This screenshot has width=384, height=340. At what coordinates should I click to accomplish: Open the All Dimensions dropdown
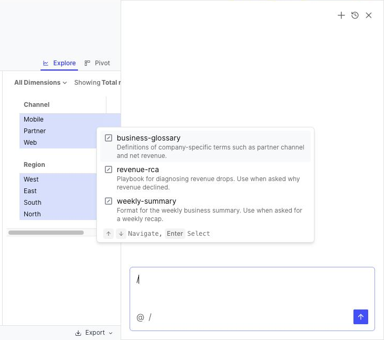click(41, 83)
